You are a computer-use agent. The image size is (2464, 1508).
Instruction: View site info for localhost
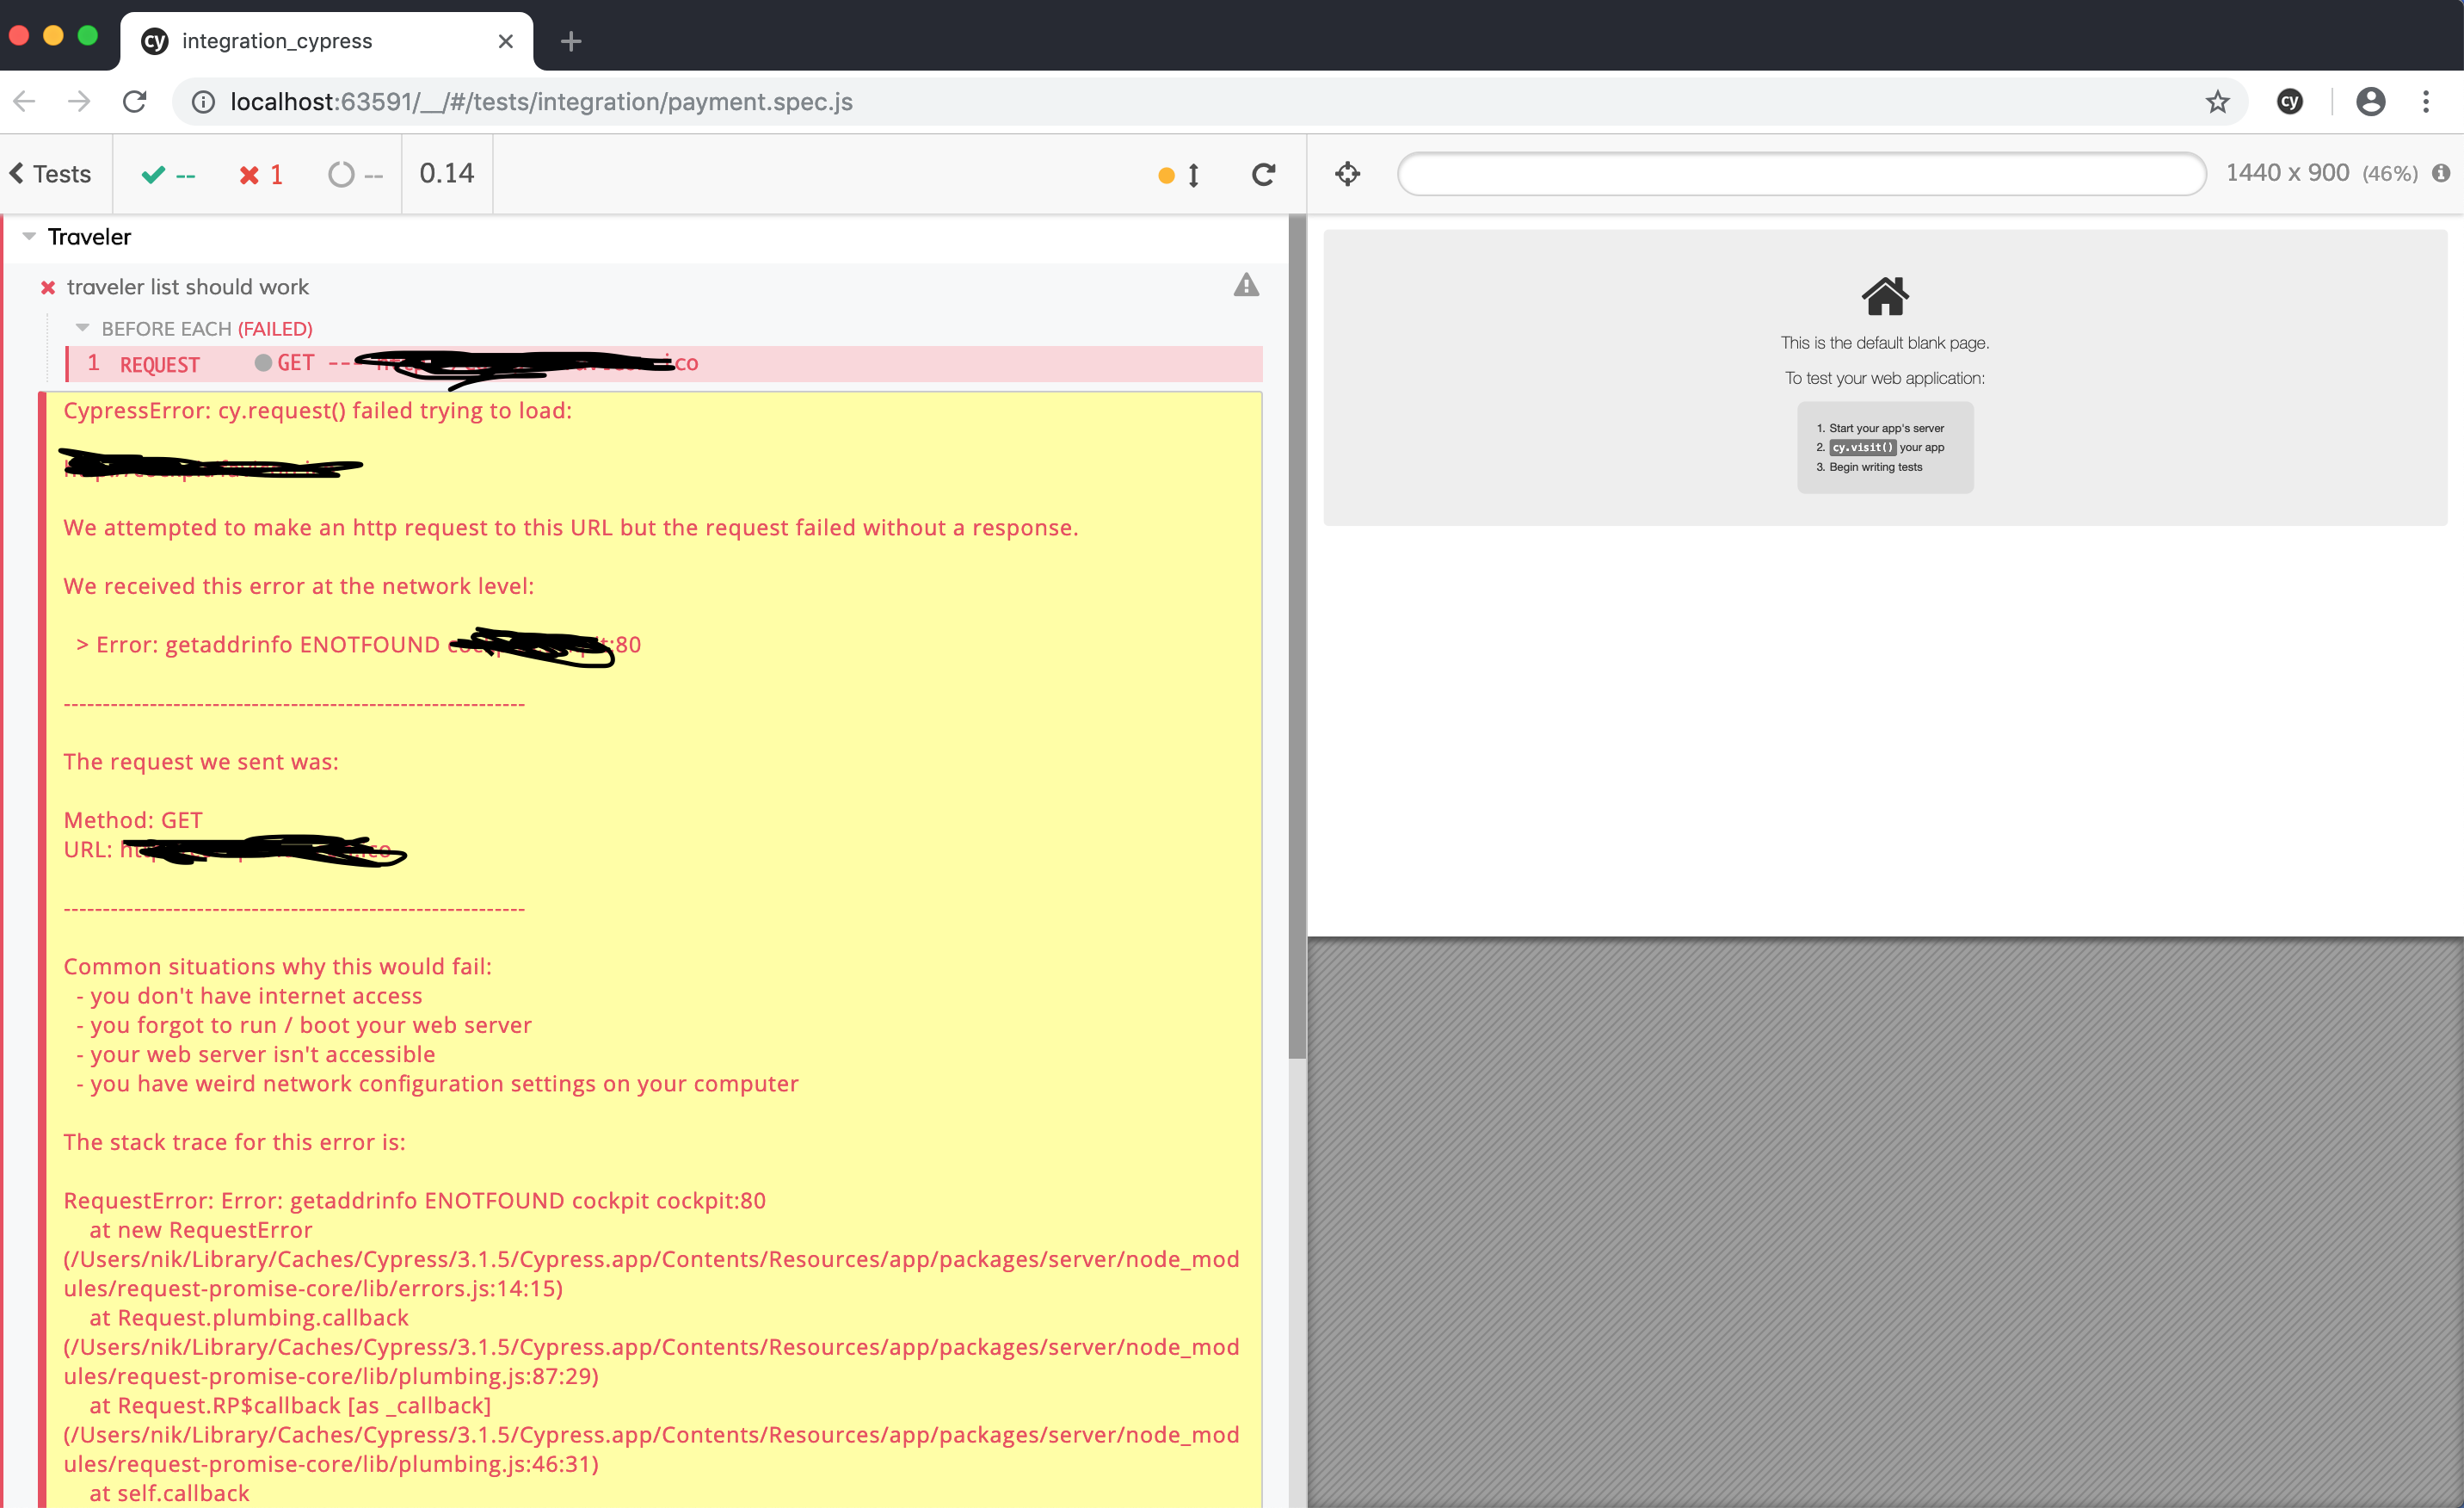click(x=203, y=102)
